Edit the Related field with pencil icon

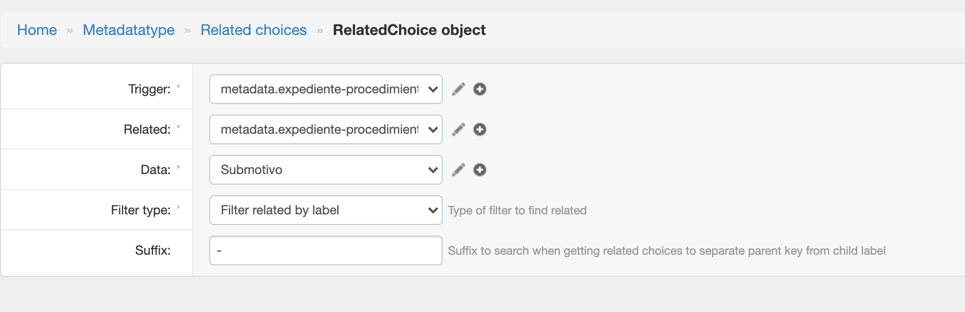[x=458, y=129]
